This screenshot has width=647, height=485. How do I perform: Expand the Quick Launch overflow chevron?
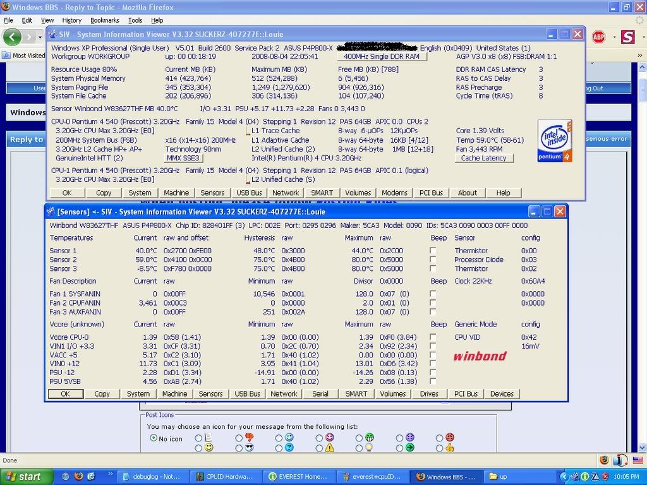click(x=110, y=474)
